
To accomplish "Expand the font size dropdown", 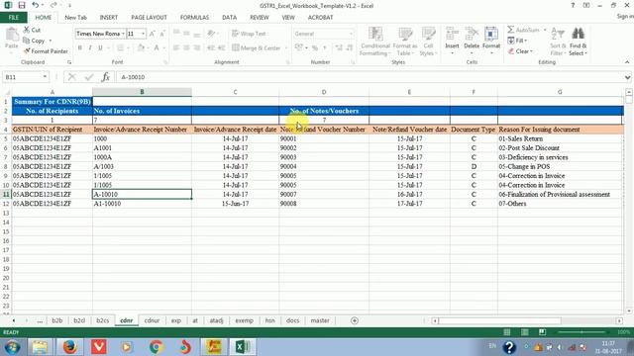I will point(143,34).
